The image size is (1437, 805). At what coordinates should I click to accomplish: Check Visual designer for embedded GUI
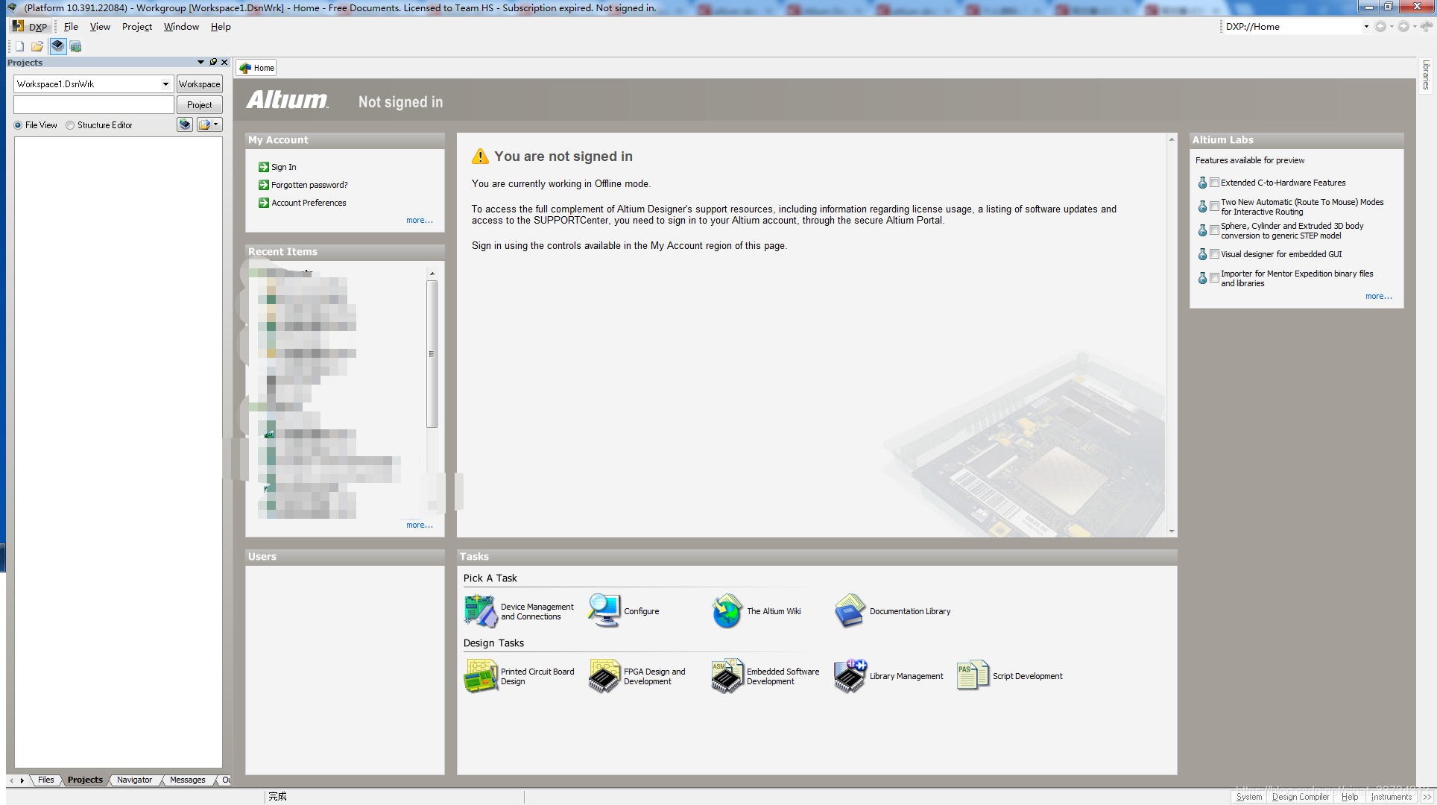pos(1214,253)
